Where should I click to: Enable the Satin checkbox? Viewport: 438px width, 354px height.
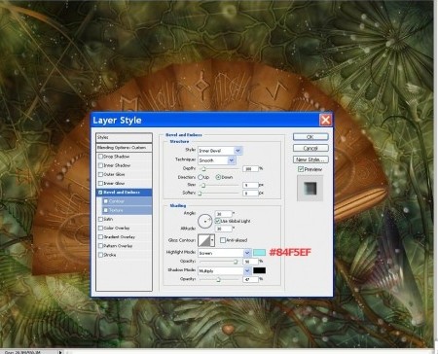100,219
